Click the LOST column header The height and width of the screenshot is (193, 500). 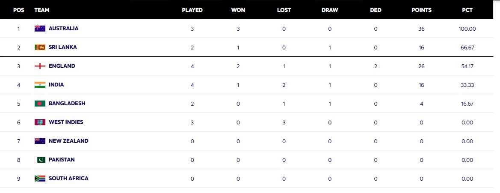click(284, 10)
